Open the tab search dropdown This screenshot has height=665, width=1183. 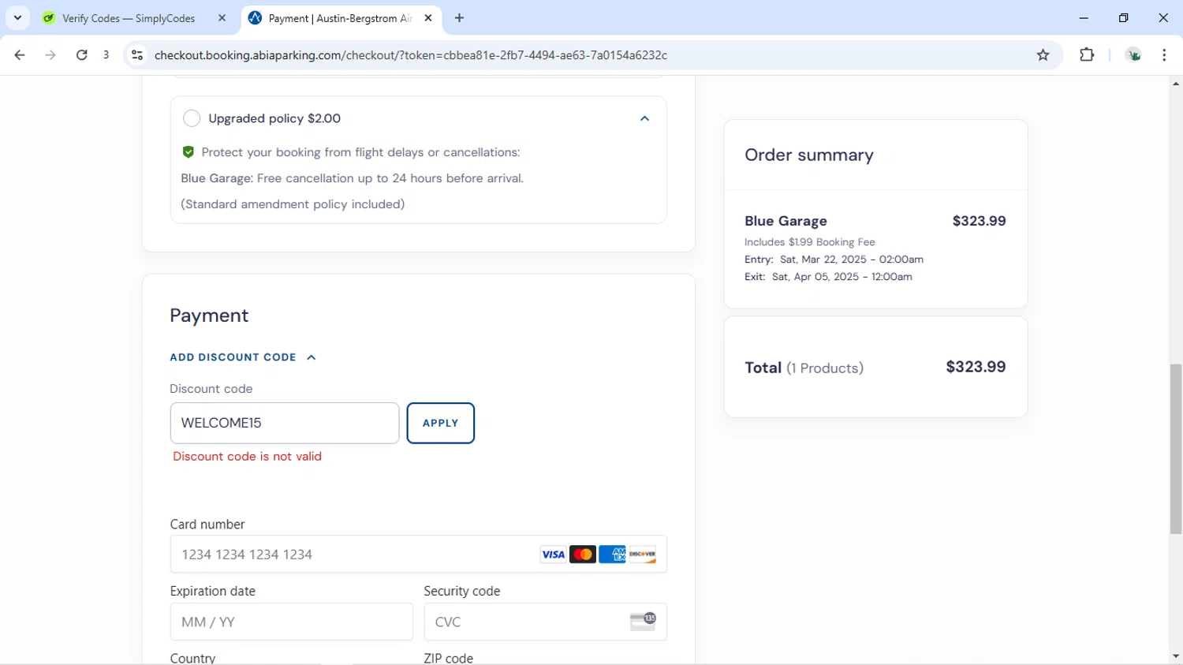pyautogui.click(x=17, y=18)
